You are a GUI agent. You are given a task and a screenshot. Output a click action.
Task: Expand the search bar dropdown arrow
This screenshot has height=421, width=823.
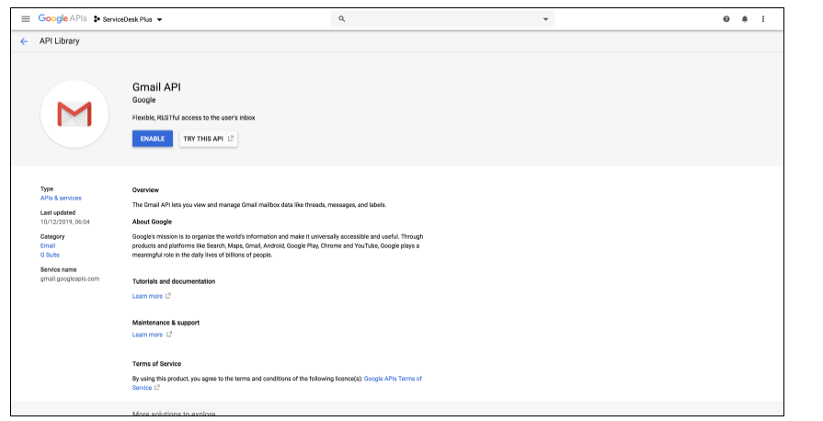coord(545,18)
